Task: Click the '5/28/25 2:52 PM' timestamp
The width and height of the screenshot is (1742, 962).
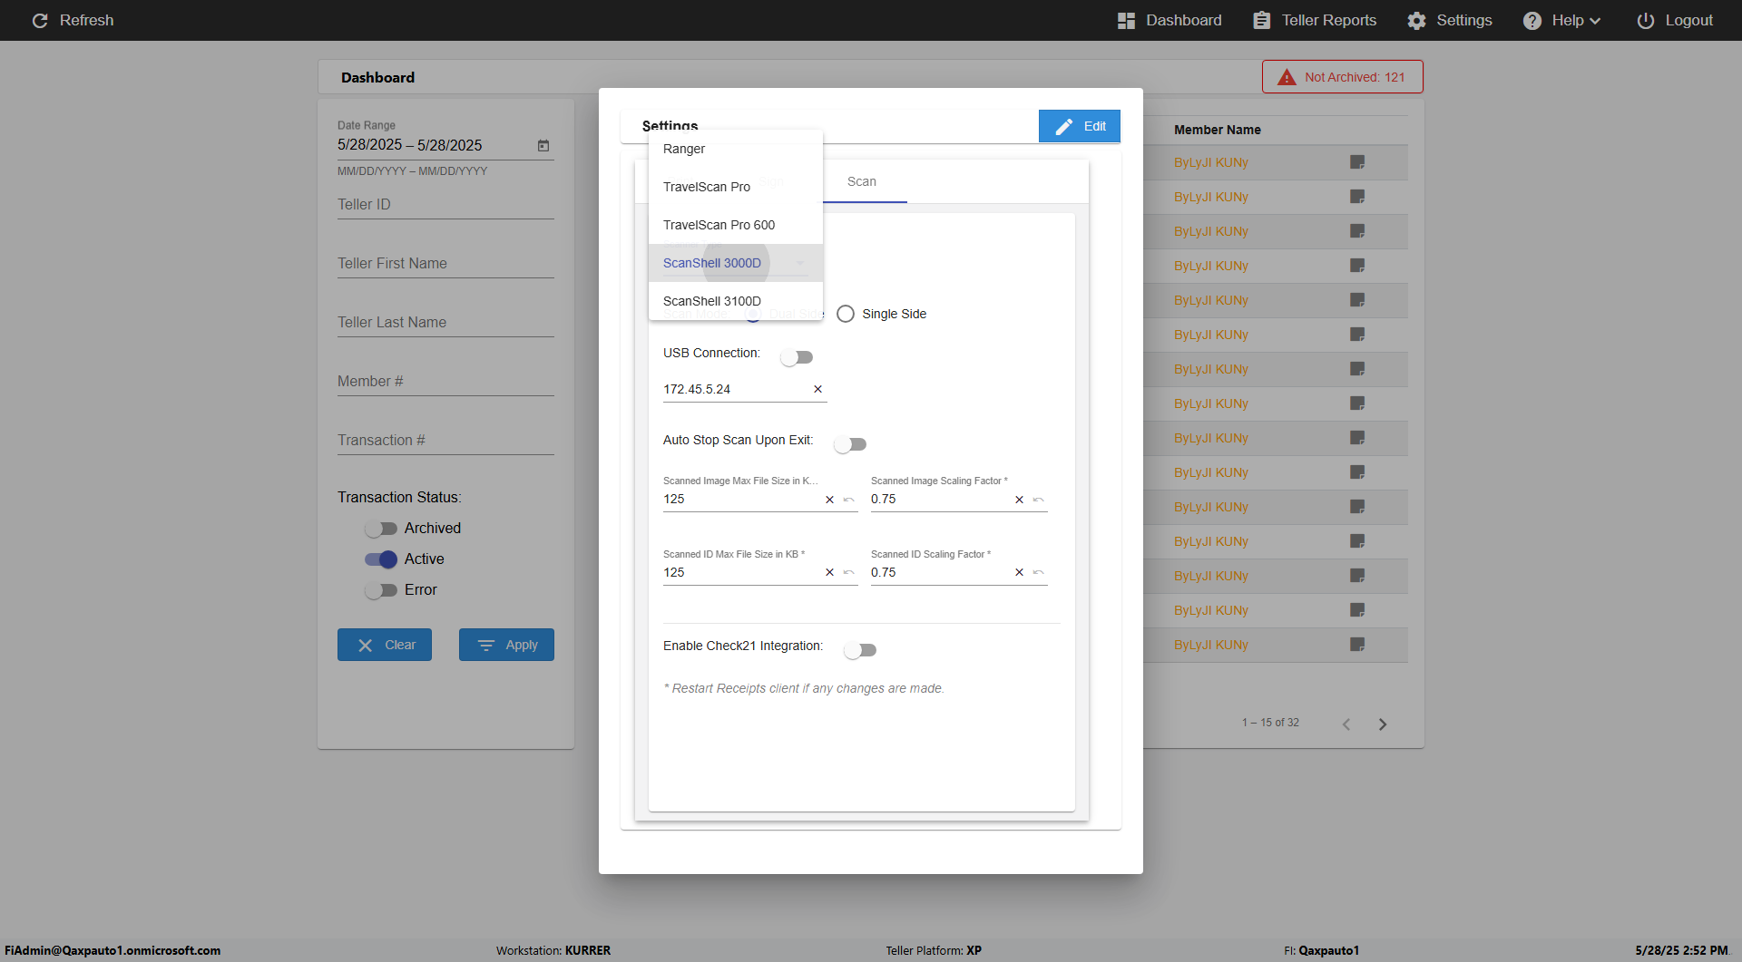Action: [x=1681, y=950]
